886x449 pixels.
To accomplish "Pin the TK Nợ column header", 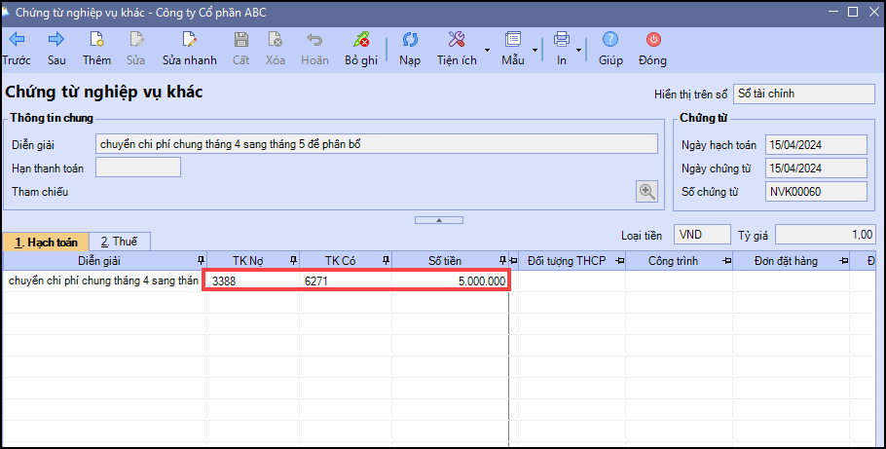I will point(293,260).
